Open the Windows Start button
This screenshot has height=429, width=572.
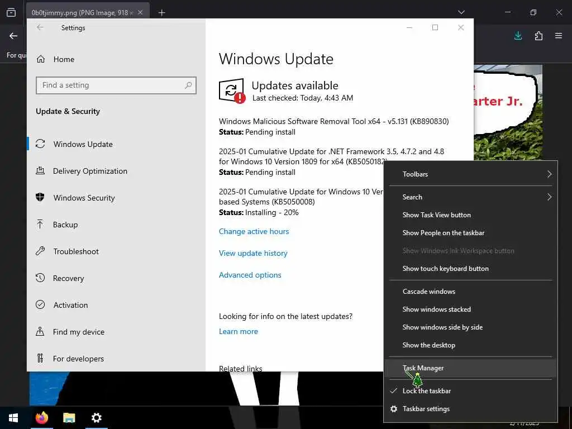coord(13,418)
